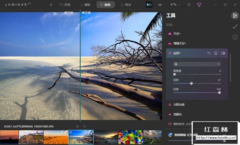This screenshot has width=240, height=145.
Task: Open the 雾 fog type dropdown
Action: coord(197,64)
